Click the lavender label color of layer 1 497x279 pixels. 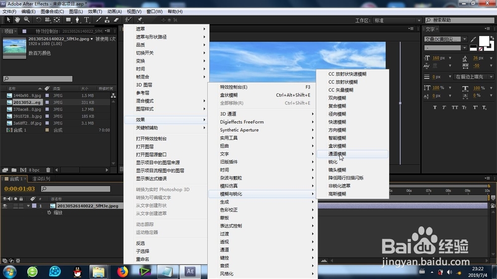click(34, 206)
